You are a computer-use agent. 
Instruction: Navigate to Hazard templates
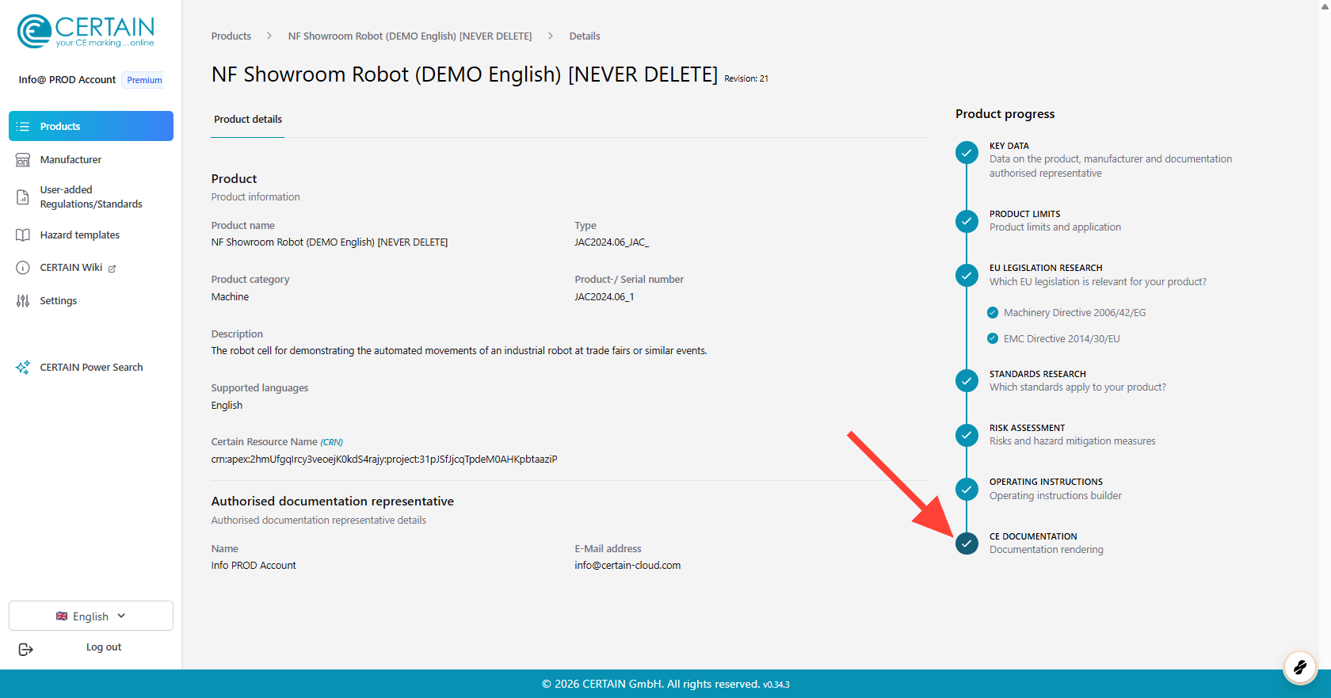tap(91, 235)
